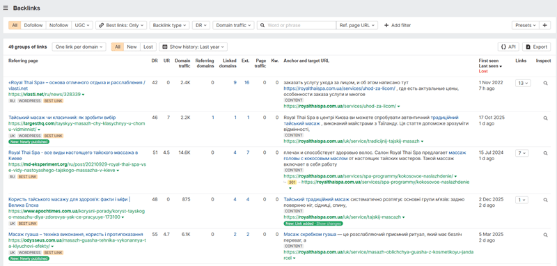This screenshot has height=266, width=557.
Task: Open Backlink type dropdown
Action: point(169,25)
